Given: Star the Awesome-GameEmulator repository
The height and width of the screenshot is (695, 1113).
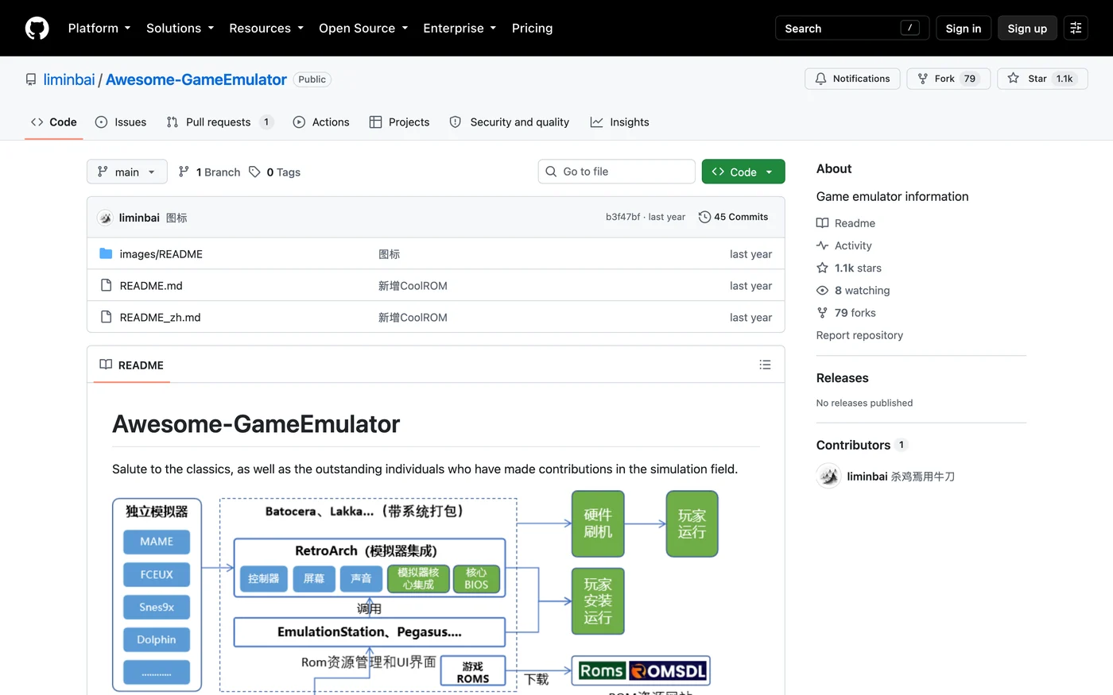Looking at the screenshot, I should 1042,79.
